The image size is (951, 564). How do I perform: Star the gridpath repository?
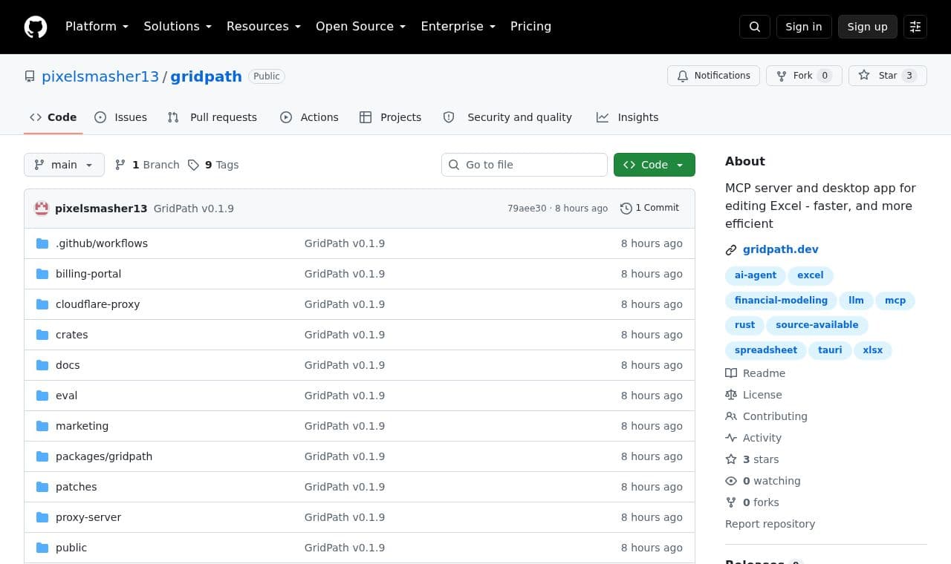887,76
